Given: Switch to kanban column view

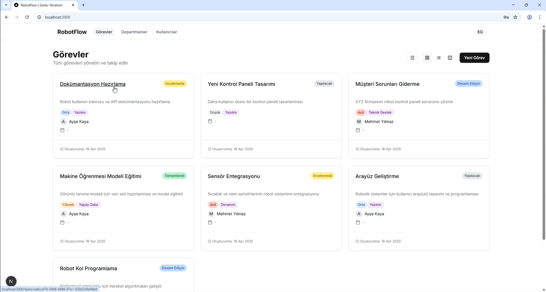Looking at the screenshot, I should coord(450,58).
